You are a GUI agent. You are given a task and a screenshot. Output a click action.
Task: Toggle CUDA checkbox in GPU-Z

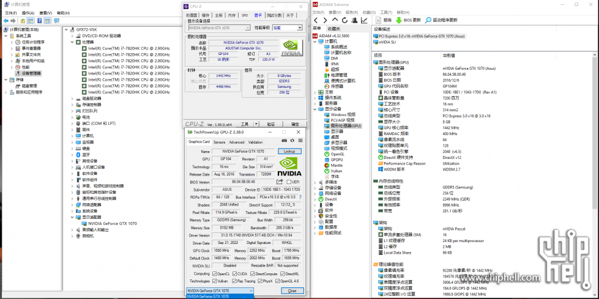pyautogui.click(x=234, y=274)
